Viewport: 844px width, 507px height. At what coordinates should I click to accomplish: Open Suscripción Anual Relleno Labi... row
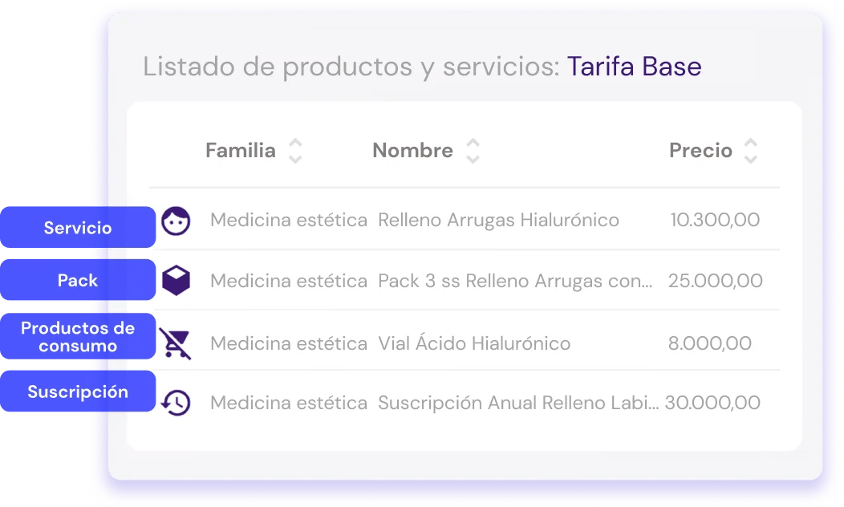tap(518, 404)
